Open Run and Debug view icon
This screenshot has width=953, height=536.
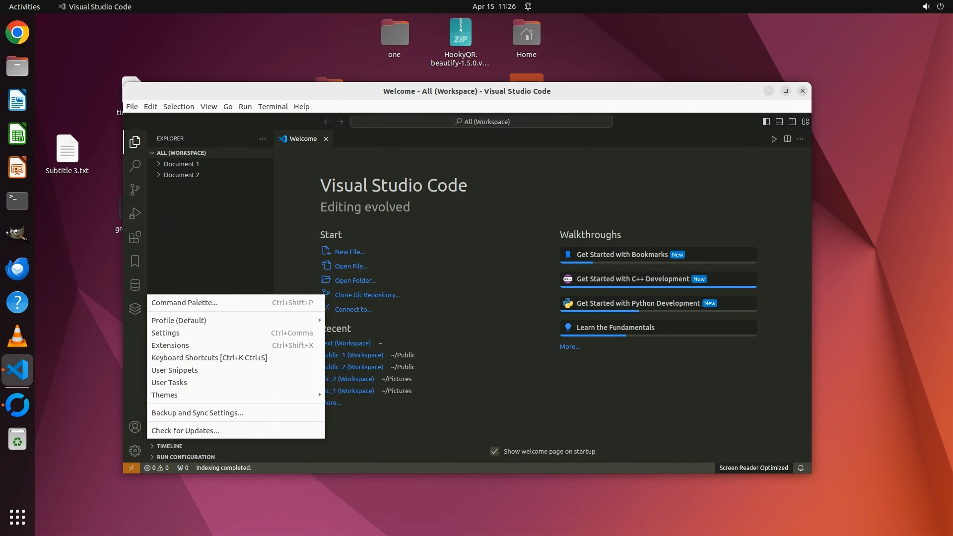pos(135,213)
